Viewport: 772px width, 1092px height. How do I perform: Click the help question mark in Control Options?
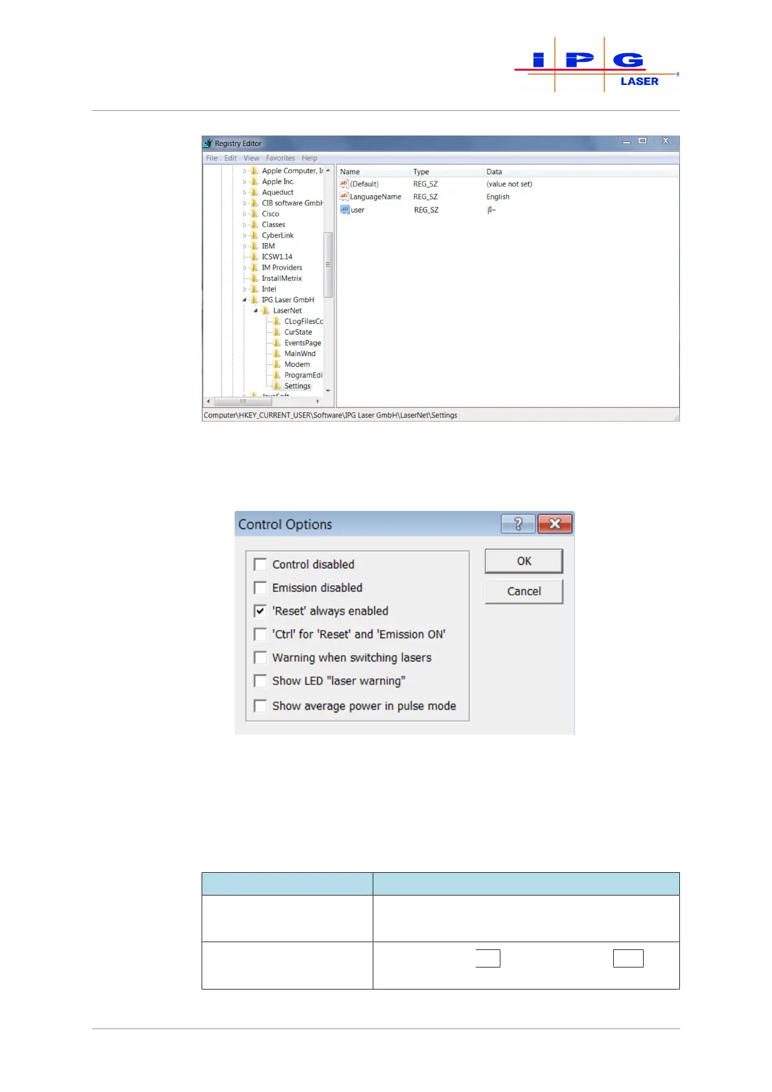pyautogui.click(x=518, y=524)
